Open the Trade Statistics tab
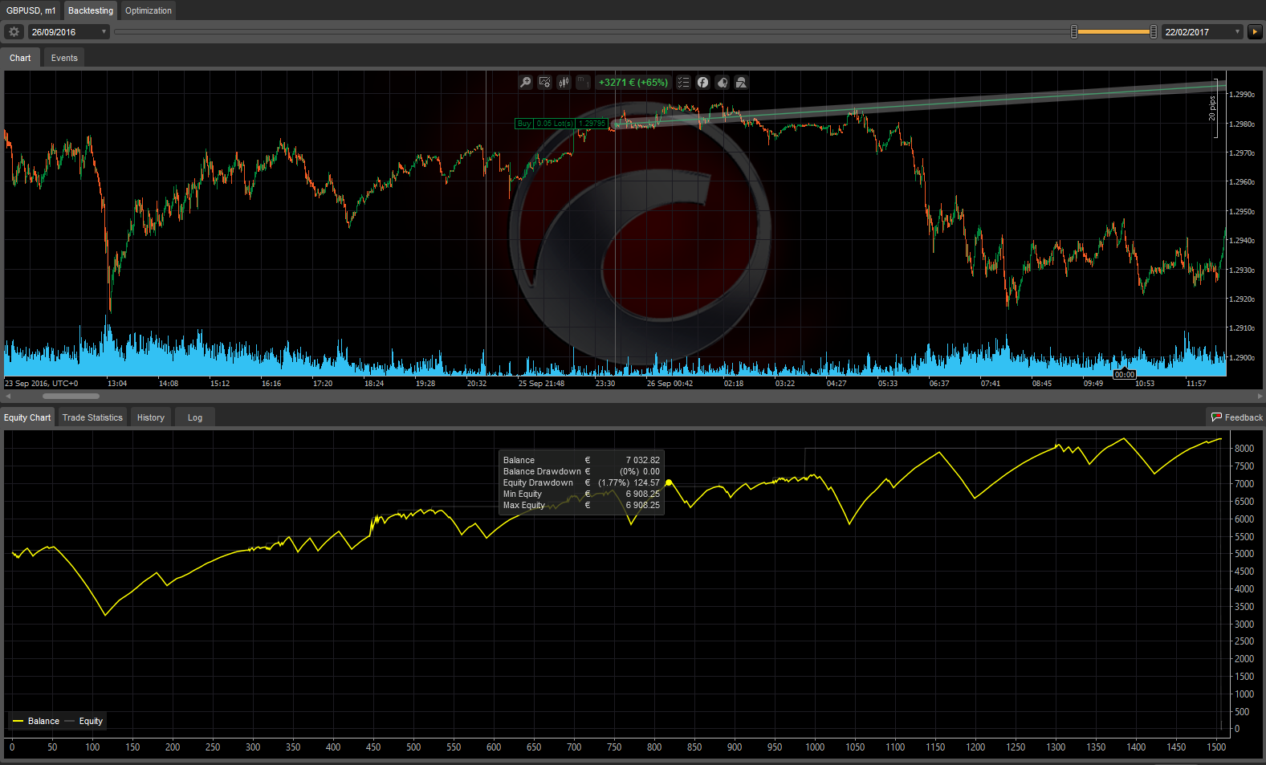The width and height of the screenshot is (1266, 765). click(92, 417)
